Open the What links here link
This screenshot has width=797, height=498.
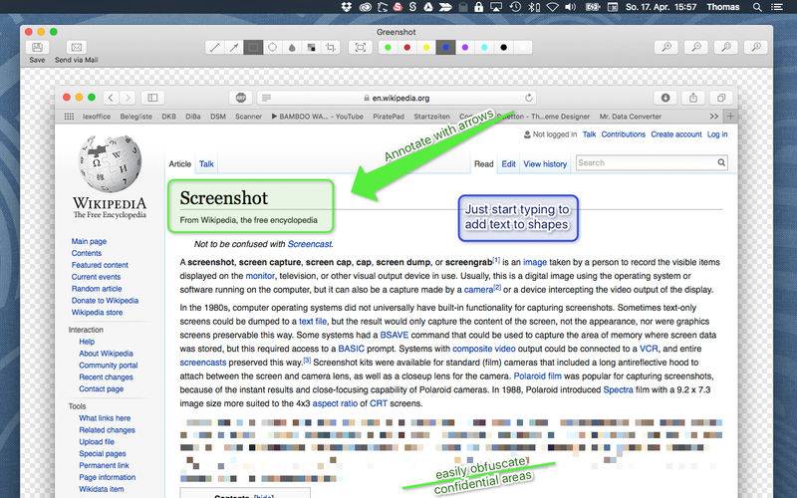pos(105,418)
